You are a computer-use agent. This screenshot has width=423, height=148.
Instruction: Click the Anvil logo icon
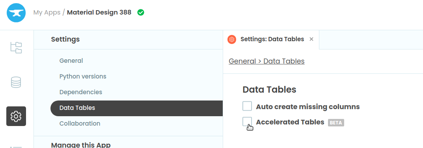[16, 13]
